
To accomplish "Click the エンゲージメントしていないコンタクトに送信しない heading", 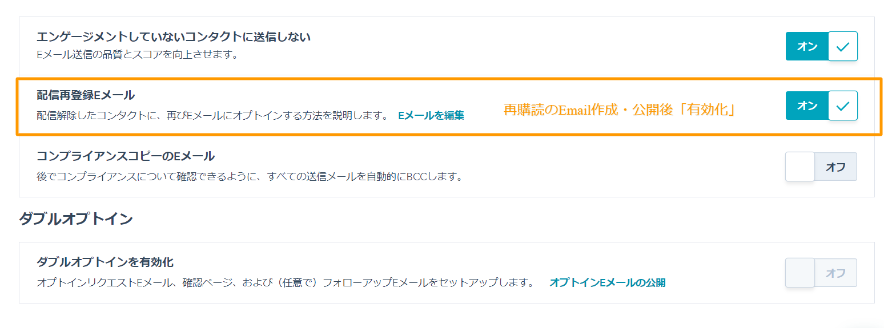I will [x=174, y=37].
